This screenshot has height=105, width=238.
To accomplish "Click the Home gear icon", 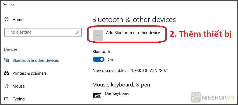I will pyautogui.click(x=6, y=20).
